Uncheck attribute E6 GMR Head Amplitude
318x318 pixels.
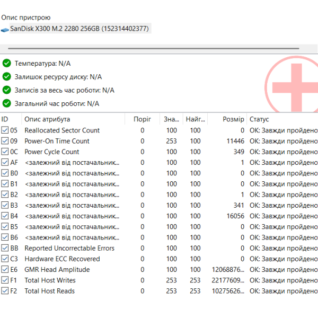click(5, 269)
